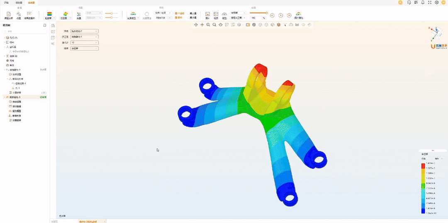The height and width of the screenshot is (223, 448).
Task: Export a 图片 picture of the result
Action: click(x=208, y=15)
